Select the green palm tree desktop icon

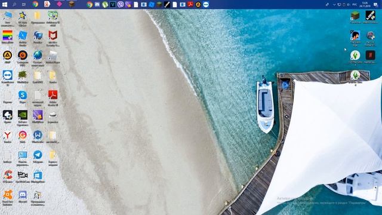(23, 77)
